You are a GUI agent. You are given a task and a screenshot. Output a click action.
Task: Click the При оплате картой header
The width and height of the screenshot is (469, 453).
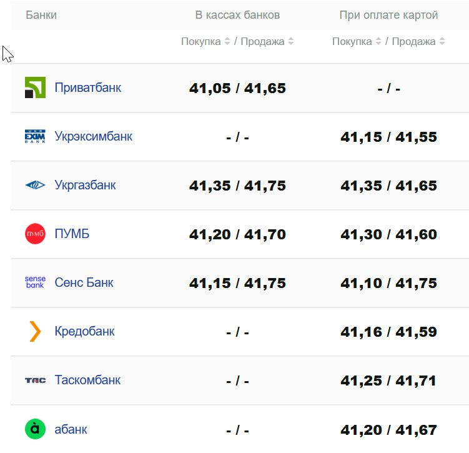(388, 15)
